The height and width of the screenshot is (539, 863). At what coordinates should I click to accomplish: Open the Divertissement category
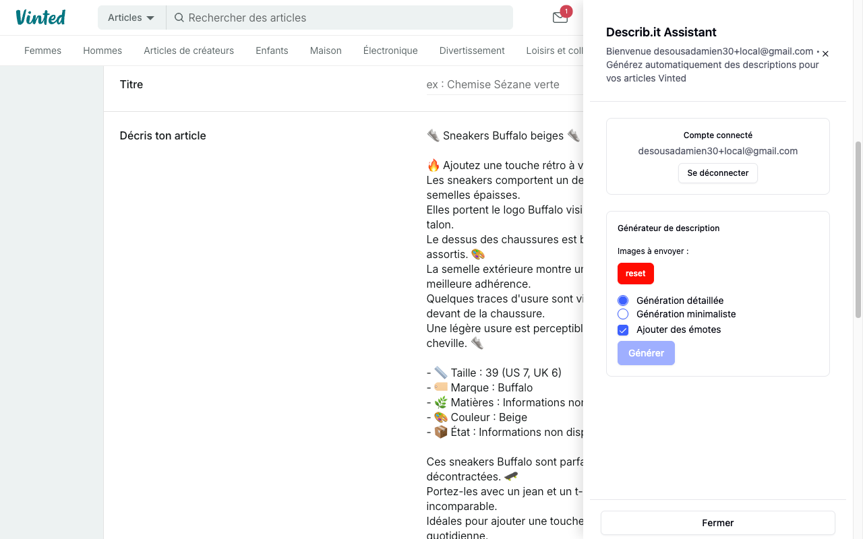click(x=472, y=51)
